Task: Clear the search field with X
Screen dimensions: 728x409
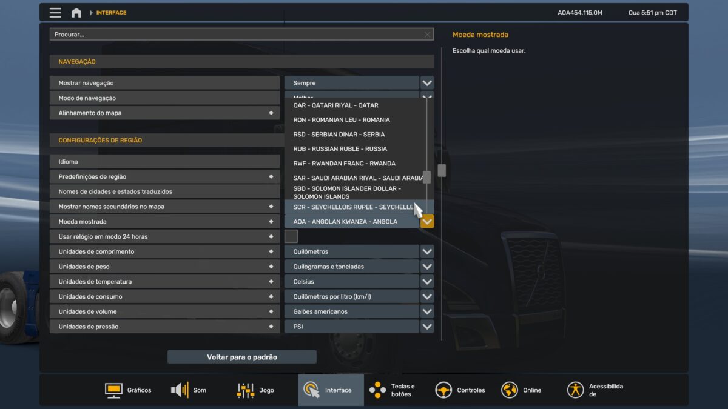Action: (x=427, y=35)
